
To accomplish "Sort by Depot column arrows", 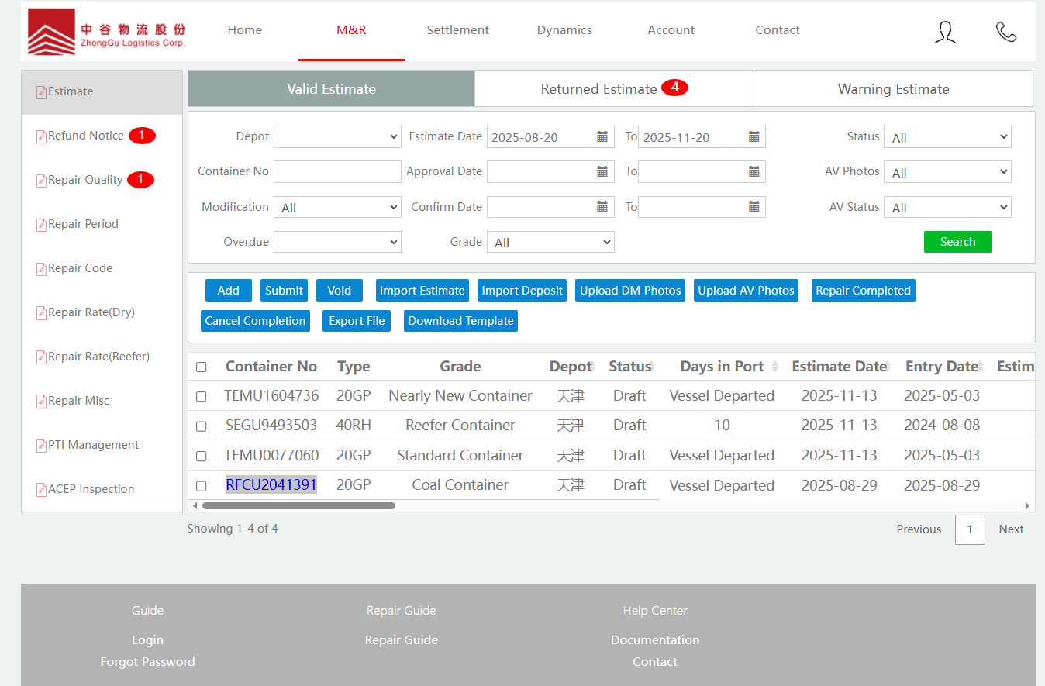I will 593,367.
